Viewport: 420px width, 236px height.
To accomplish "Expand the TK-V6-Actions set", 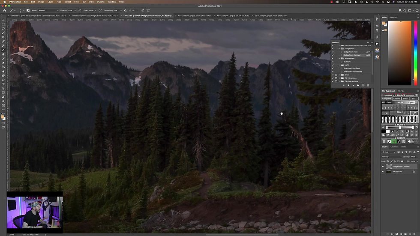I will pyautogui.click(x=339, y=78).
